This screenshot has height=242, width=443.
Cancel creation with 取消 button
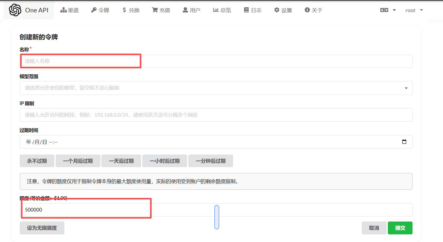(x=374, y=228)
